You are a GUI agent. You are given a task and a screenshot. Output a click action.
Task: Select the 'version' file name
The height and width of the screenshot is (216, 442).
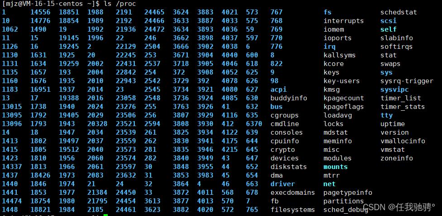[x=394, y=132]
